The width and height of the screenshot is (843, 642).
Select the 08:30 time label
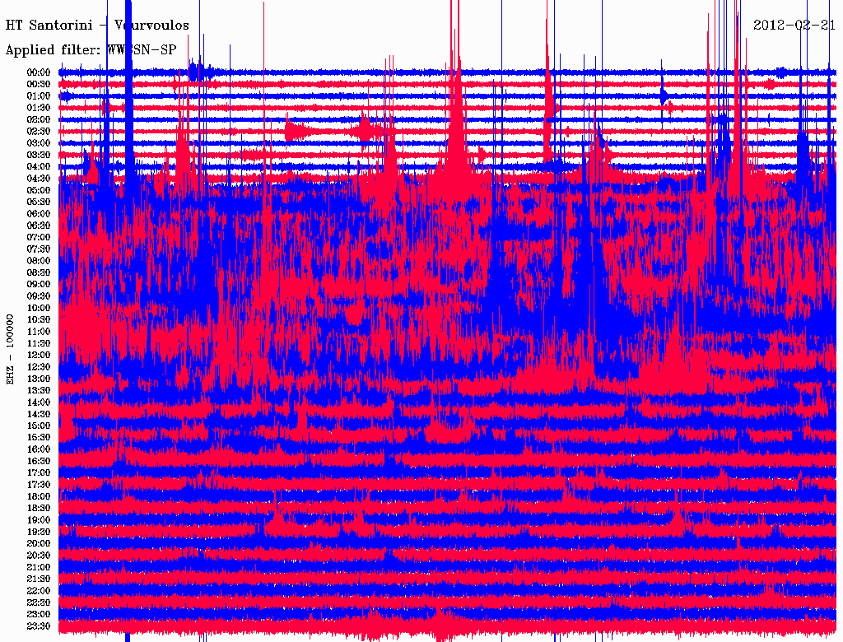(x=39, y=272)
